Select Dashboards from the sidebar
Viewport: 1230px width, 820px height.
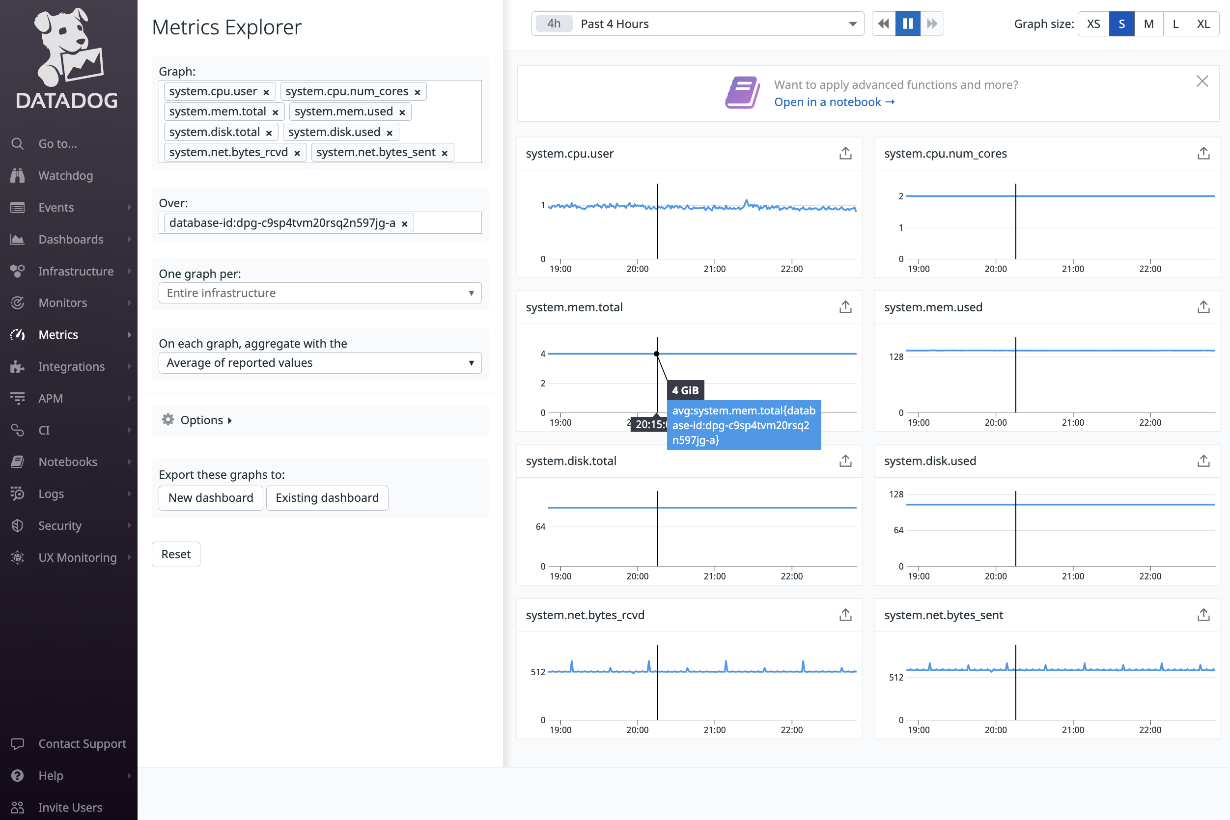[71, 239]
